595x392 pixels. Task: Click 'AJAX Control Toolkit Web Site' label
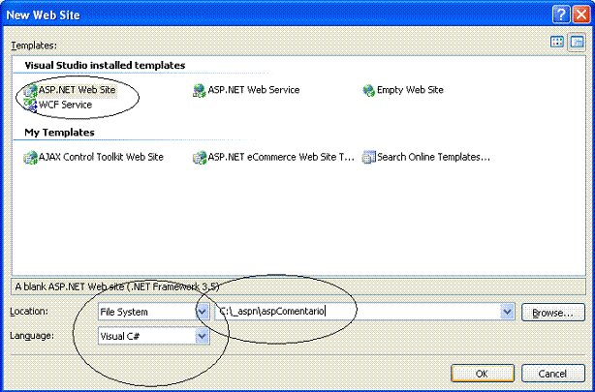pyautogui.click(x=101, y=157)
